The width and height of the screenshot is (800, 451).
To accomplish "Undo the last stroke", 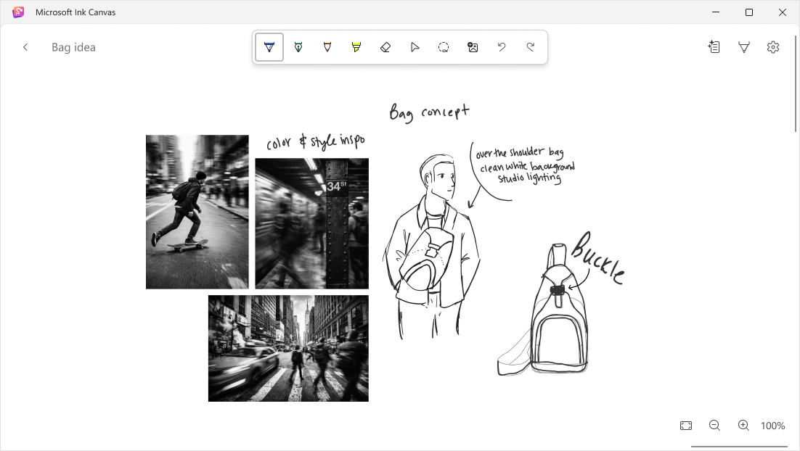I will pyautogui.click(x=502, y=47).
